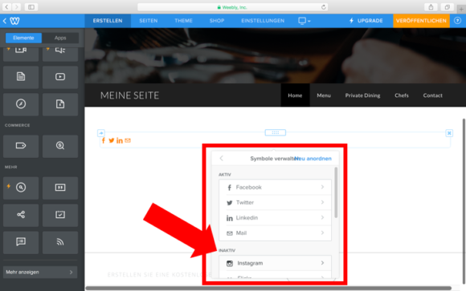The height and width of the screenshot is (291, 466).
Task: Click the orange Twitter icon on page
Action: coord(112,140)
